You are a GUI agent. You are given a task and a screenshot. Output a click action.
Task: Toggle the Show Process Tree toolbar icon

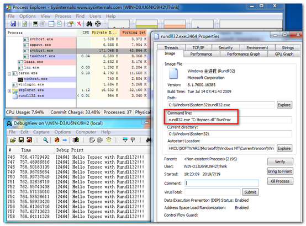43,24
